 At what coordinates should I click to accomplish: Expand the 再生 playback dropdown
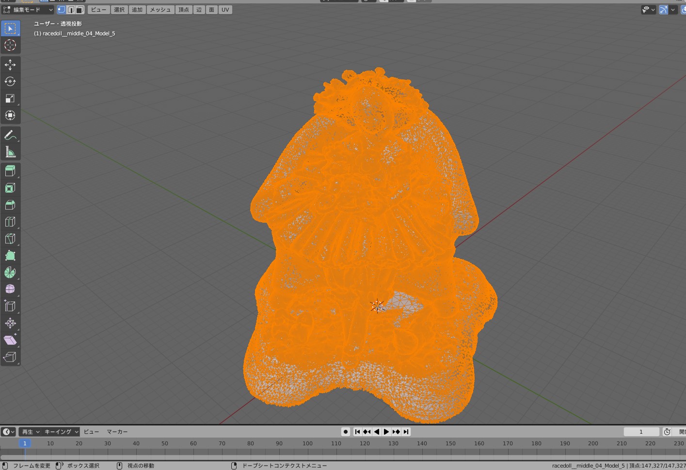click(30, 432)
